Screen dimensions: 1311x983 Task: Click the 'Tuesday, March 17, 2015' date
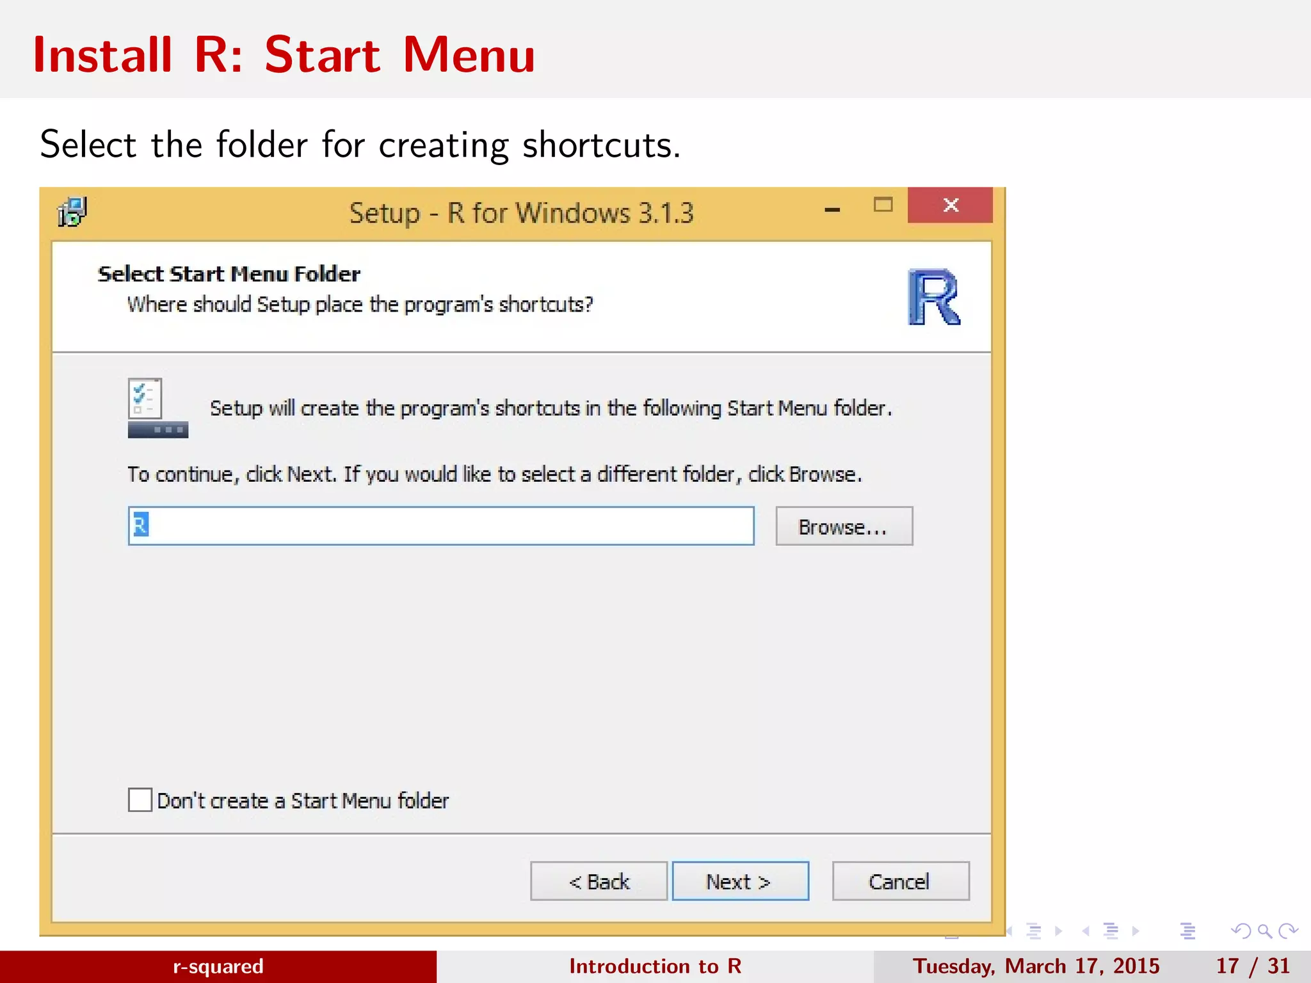[x=1036, y=966]
